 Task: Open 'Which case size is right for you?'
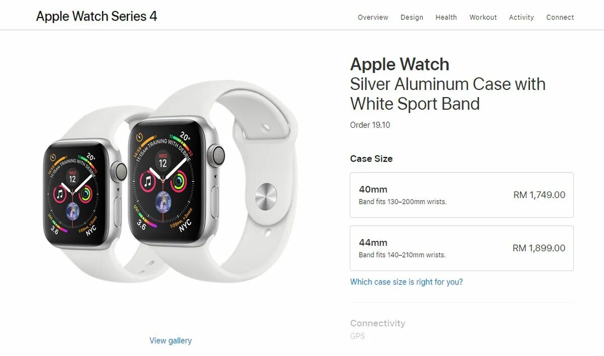click(x=406, y=282)
